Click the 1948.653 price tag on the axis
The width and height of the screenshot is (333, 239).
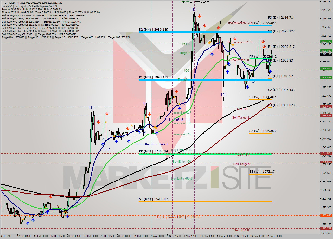click(x=326, y=77)
